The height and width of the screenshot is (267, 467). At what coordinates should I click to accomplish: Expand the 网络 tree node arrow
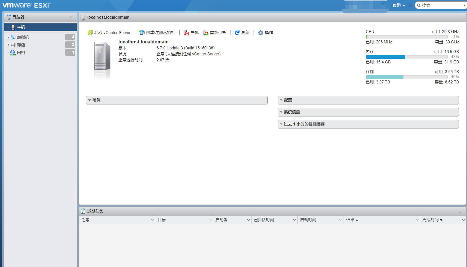tap(8, 52)
